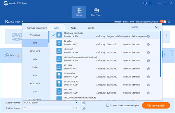The width and height of the screenshot is (175, 113).
Task: Expand the dropdown arrow beside the DVD panel
Action: point(167,35)
